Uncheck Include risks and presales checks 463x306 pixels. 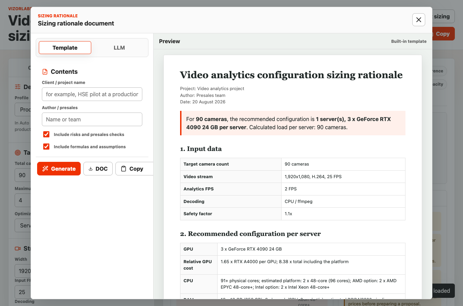pos(46,134)
